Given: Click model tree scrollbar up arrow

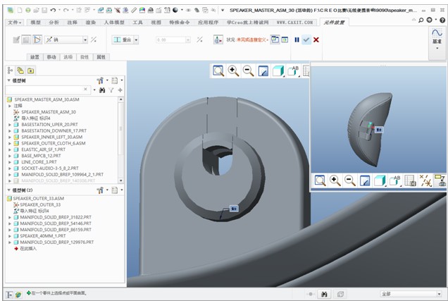Looking at the screenshot, I should [x=121, y=99].
